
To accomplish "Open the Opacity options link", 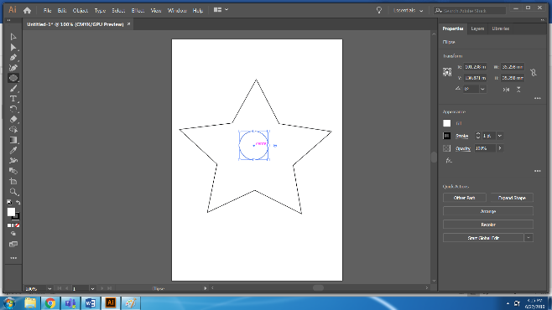I will pyautogui.click(x=463, y=148).
